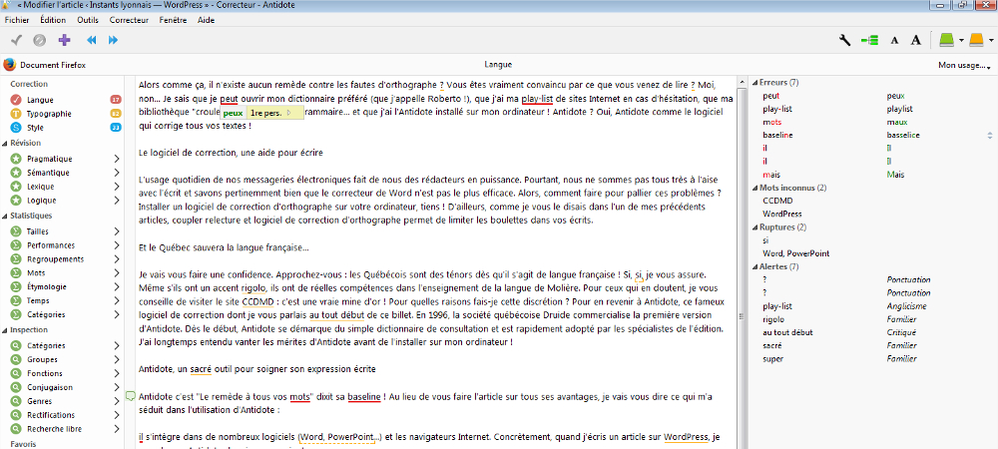This screenshot has width=998, height=449.
Task: Click the green syntax tree analysis icon
Action: point(869,40)
